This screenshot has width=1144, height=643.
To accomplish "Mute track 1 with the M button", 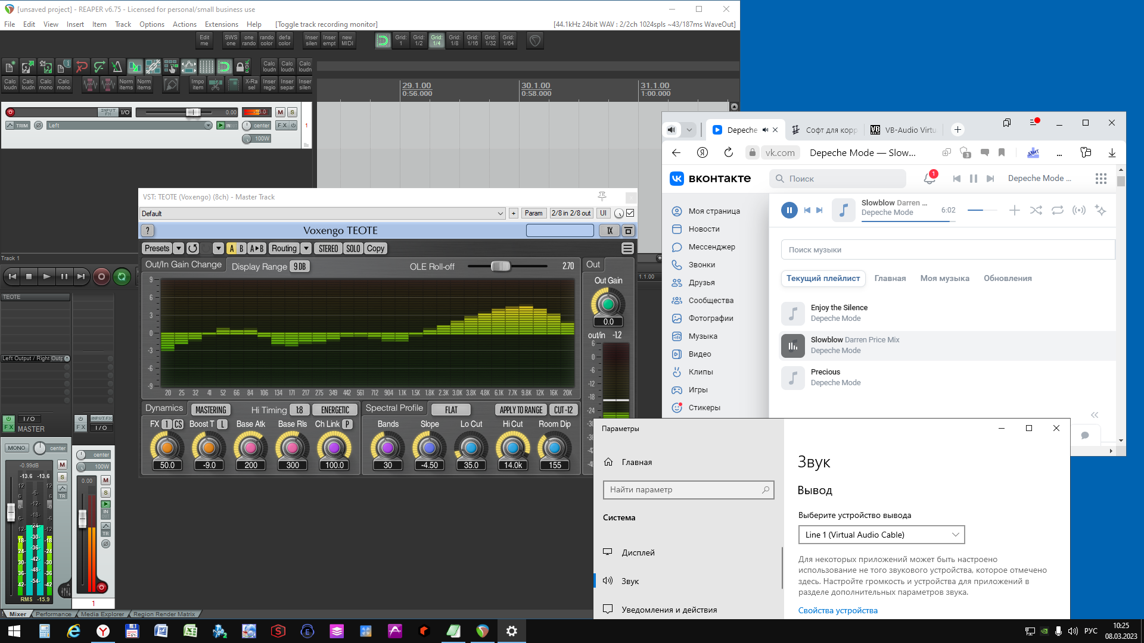I will (280, 112).
